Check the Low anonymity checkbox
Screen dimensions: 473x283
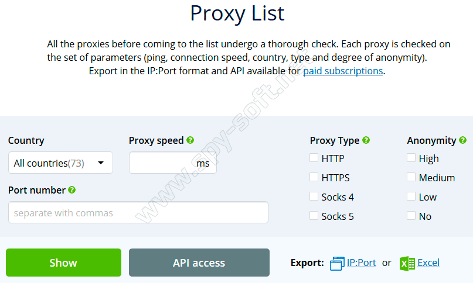coord(411,196)
